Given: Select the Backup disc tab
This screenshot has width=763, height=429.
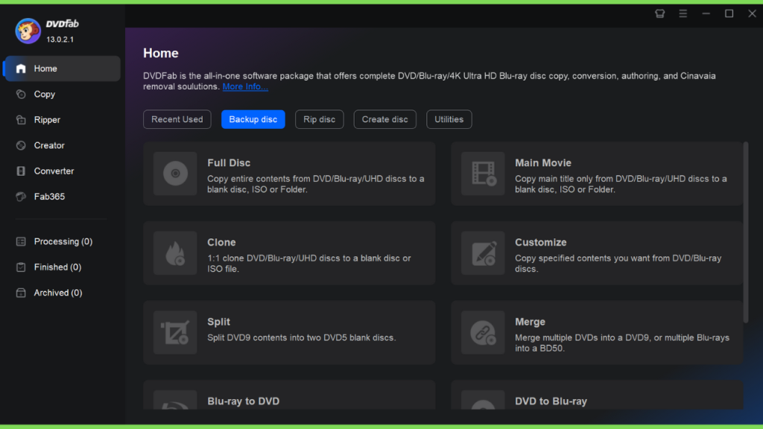Looking at the screenshot, I should [253, 119].
